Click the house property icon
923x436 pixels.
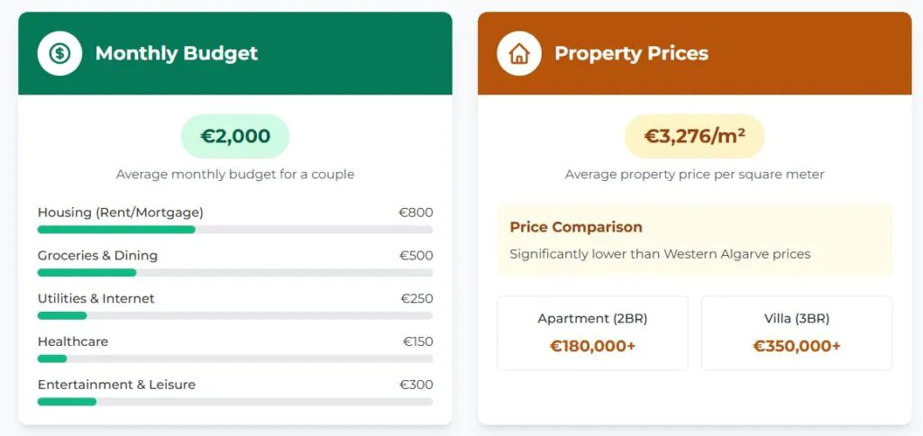(x=519, y=53)
